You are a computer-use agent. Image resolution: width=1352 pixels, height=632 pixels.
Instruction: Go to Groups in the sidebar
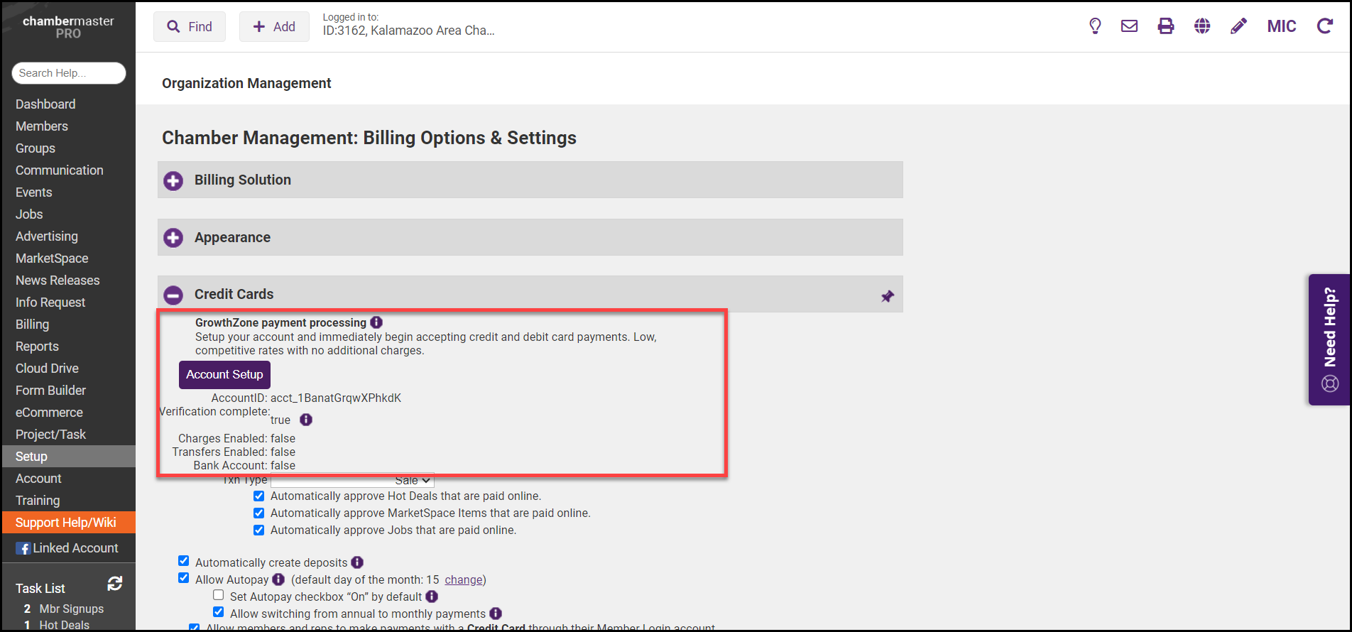[x=36, y=148]
